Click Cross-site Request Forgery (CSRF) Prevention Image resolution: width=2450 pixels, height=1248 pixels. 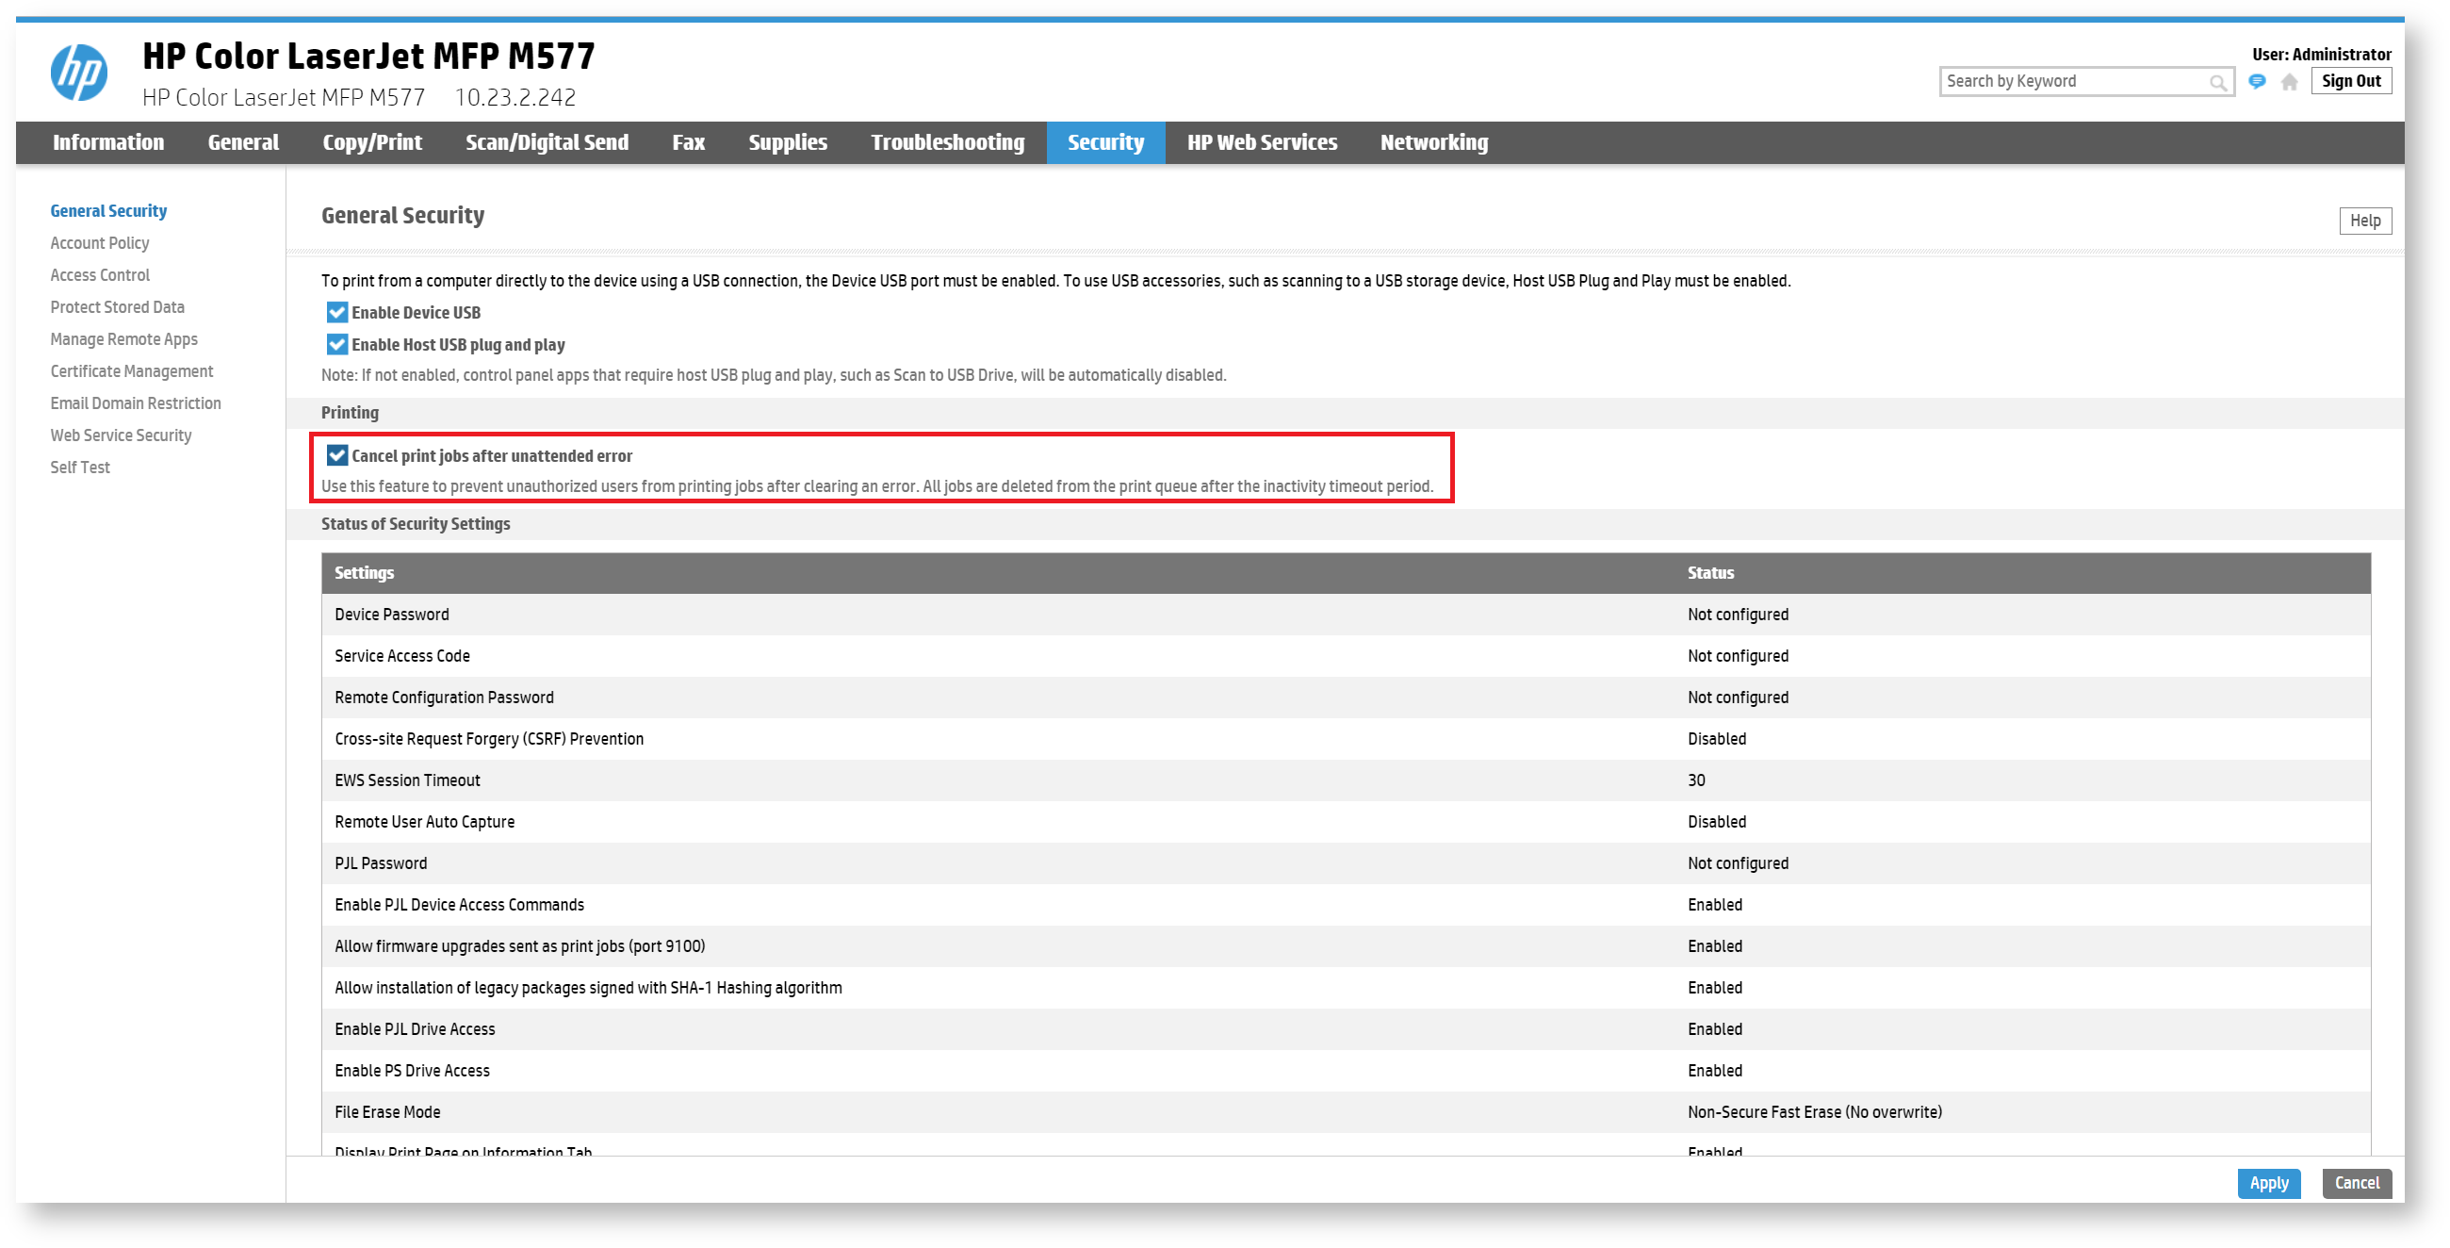[x=1346, y=740]
